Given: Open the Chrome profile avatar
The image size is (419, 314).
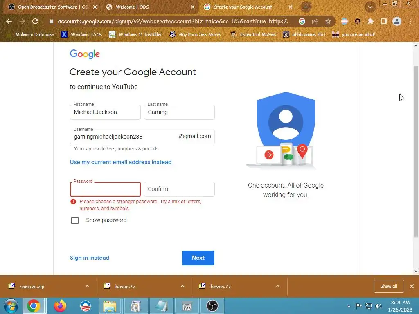Looking at the screenshot, I should tap(397, 21).
